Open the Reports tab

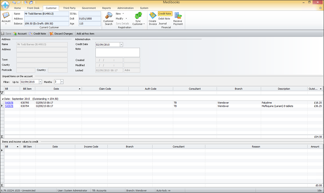[x=106, y=8]
